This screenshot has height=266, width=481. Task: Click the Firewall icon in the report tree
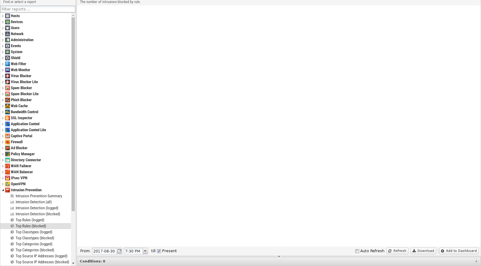8,142
